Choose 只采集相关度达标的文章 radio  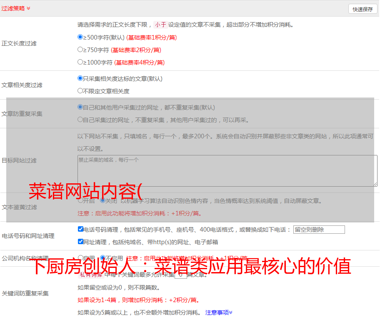coord(80,78)
